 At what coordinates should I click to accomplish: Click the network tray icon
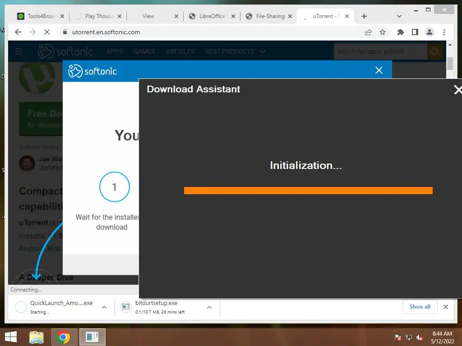(x=409, y=337)
